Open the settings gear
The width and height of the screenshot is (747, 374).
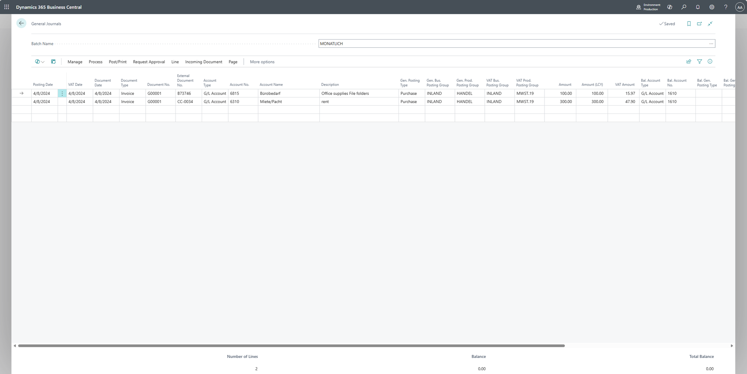(x=712, y=7)
